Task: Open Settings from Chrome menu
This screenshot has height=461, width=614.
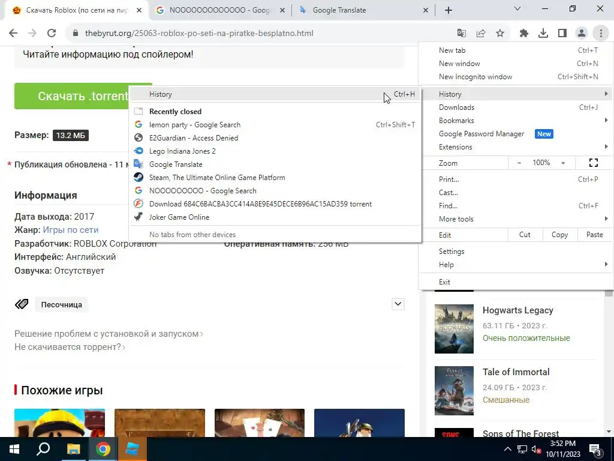Action: (516, 252)
